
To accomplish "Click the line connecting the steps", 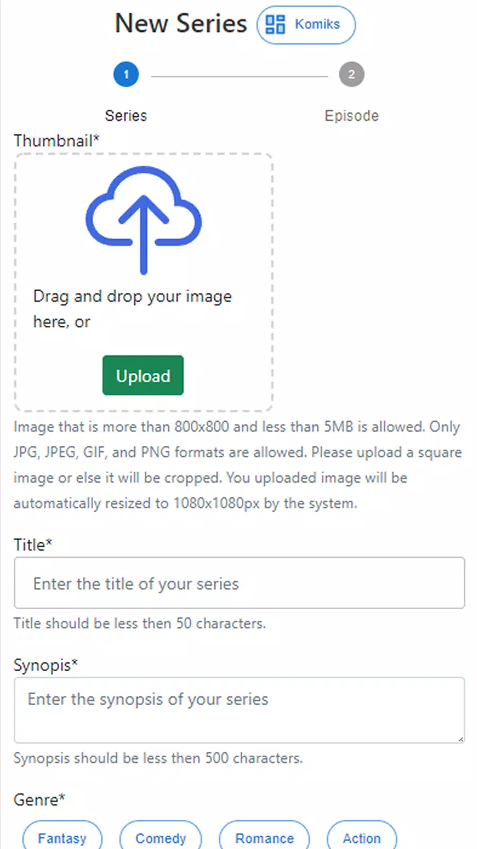I will click(239, 76).
